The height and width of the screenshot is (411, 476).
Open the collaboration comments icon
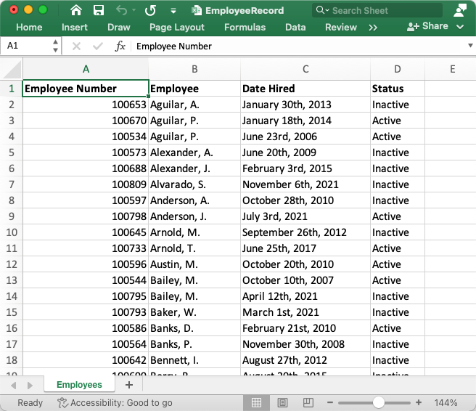(459, 10)
